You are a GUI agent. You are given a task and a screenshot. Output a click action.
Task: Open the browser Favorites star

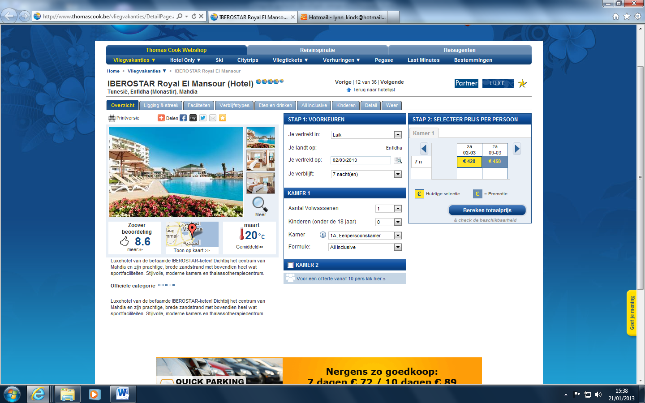[x=627, y=17]
